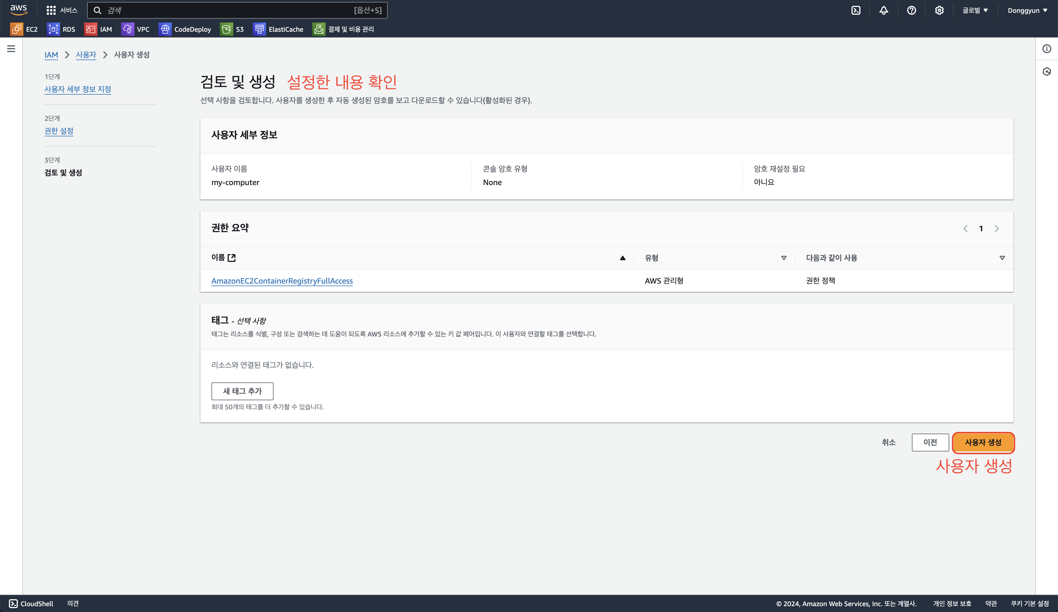
Task: Click the 새 태그 추가 button
Action: tap(242, 391)
